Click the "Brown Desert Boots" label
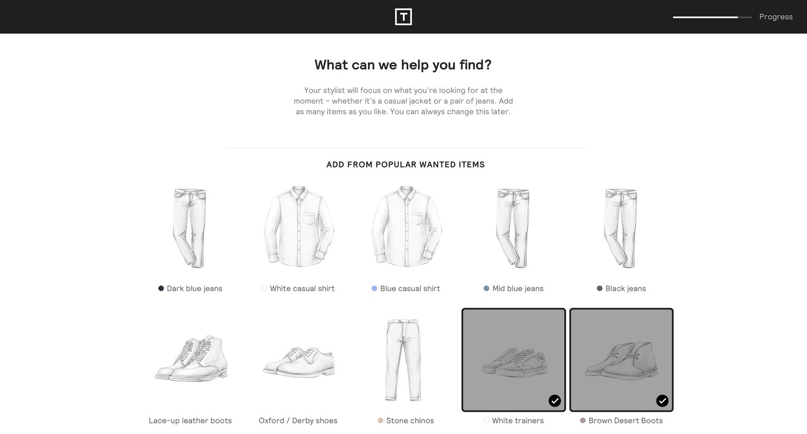This screenshot has width=807, height=434. coord(626,421)
